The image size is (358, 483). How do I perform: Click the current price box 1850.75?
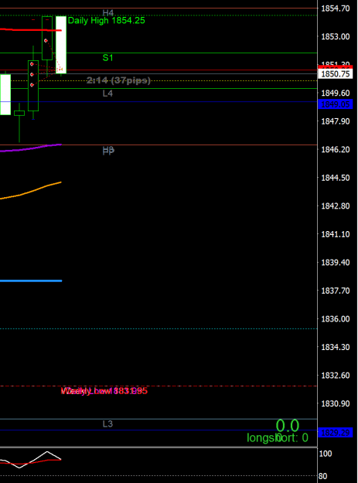tap(336, 74)
